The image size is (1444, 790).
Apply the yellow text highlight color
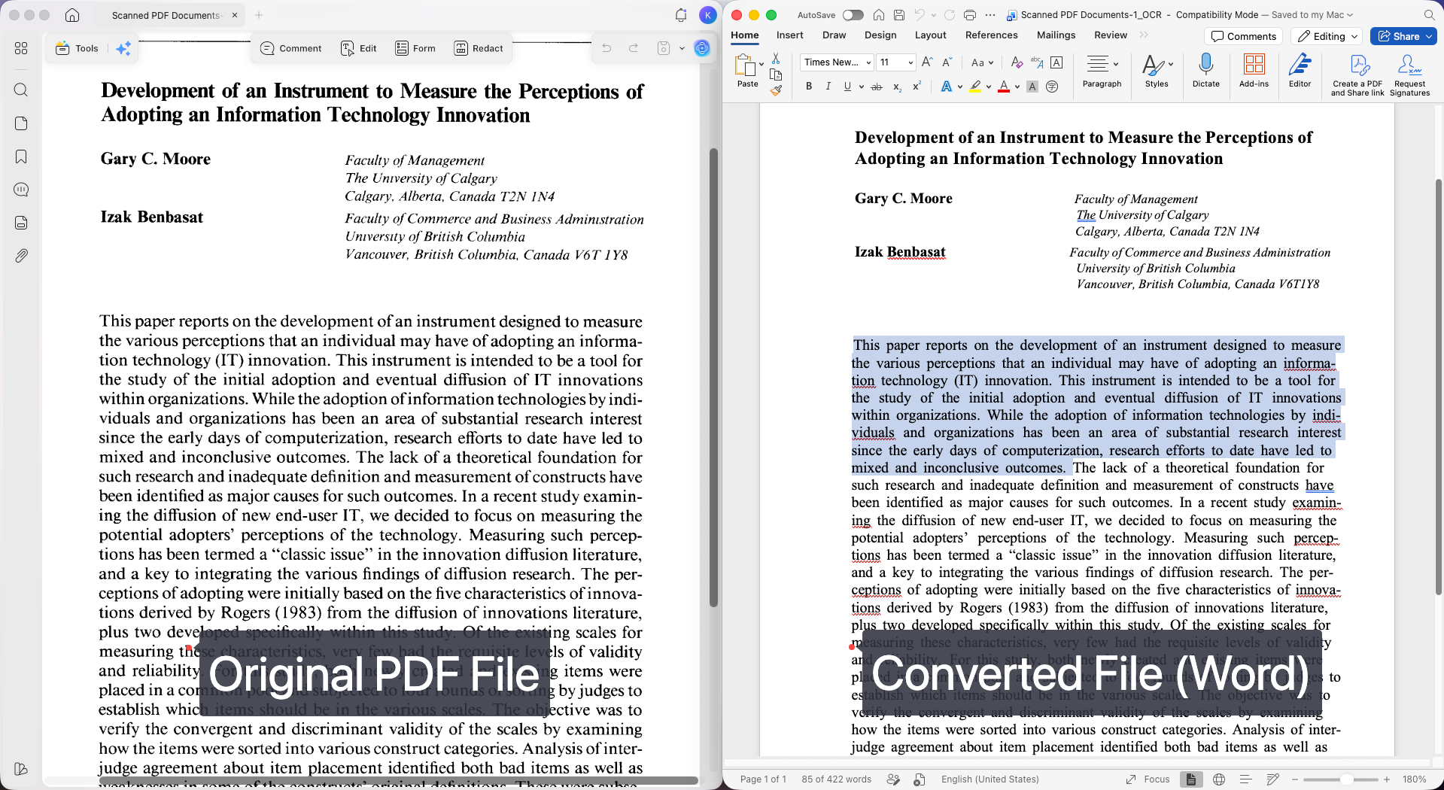pyautogui.click(x=975, y=87)
